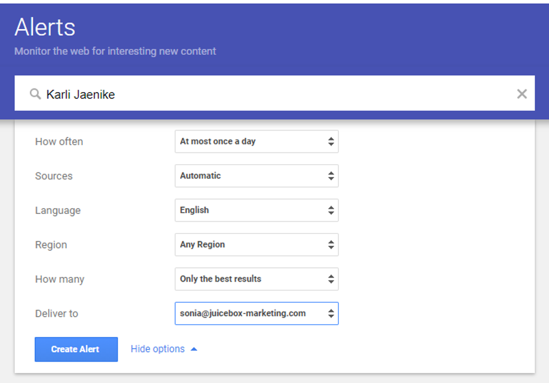
Task: Click the search magnifier icon
Action: [35, 94]
